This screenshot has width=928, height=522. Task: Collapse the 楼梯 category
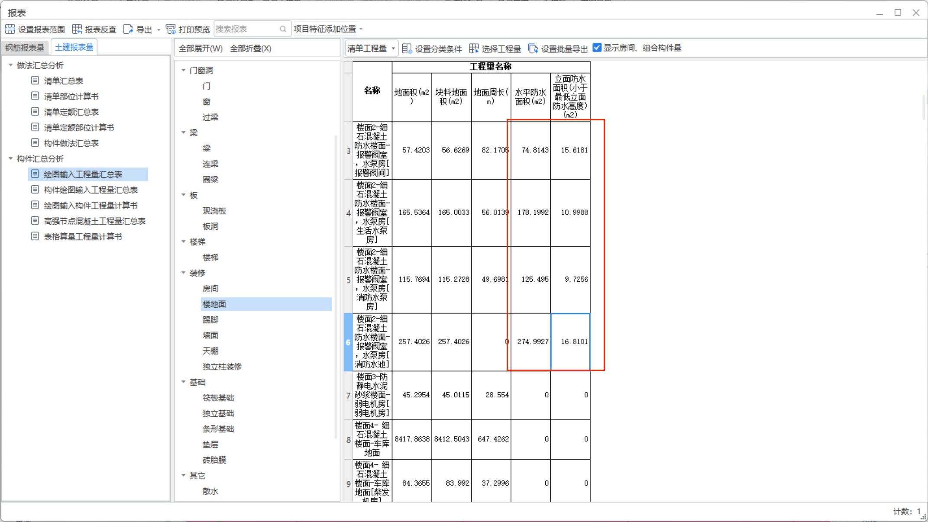[184, 242]
